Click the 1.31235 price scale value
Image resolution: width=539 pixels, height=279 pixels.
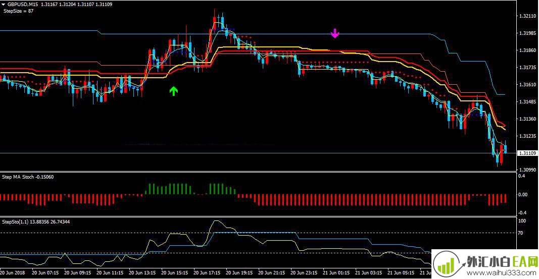(x=527, y=136)
